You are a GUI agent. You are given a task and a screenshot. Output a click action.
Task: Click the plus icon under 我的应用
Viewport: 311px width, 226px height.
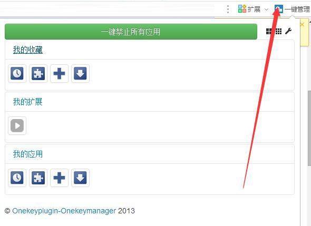pos(60,178)
